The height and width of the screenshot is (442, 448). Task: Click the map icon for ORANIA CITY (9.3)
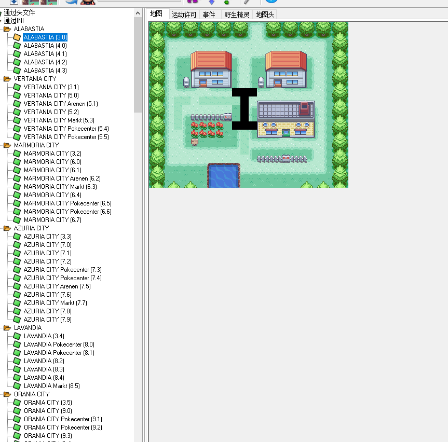(17, 435)
